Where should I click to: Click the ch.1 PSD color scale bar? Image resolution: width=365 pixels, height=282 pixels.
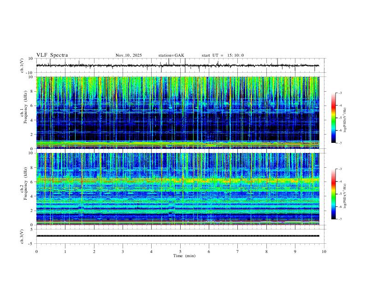pos(333,118)
